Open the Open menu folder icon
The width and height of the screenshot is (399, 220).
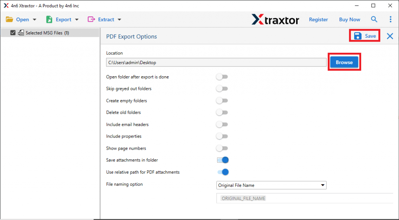click(x=9, y=19)
